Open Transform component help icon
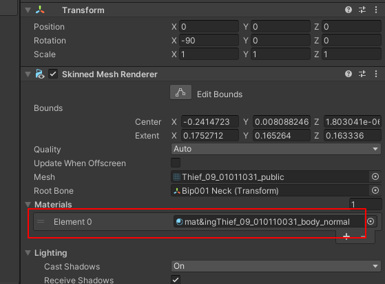Screen dimensions: 385x284 348,10
